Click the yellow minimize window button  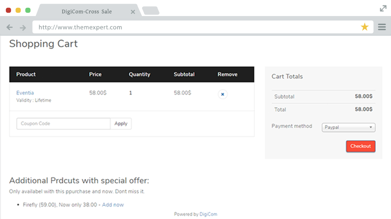[18, 10]
